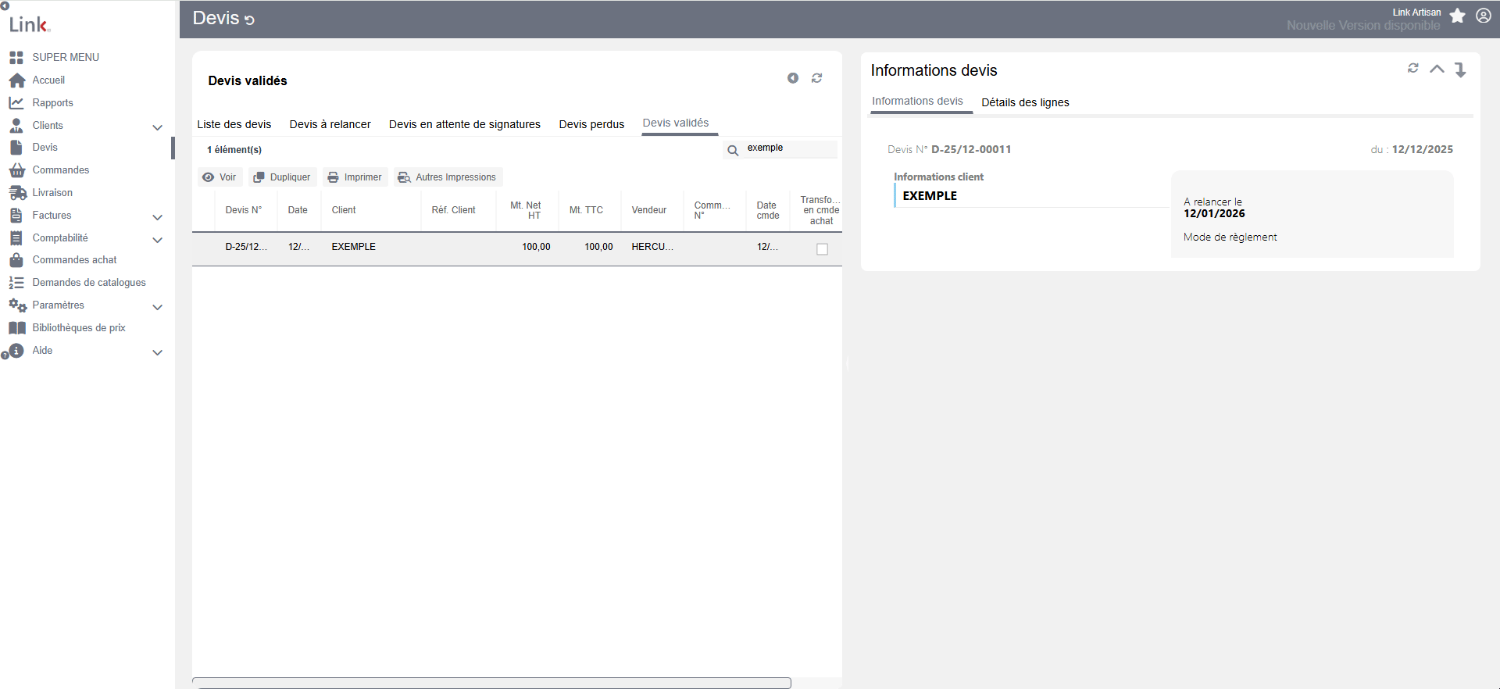This screenshot has width=1500, height=689.
Task: Go to Accueil home icon
Action: pyautogui.click(x=17, y=80)
